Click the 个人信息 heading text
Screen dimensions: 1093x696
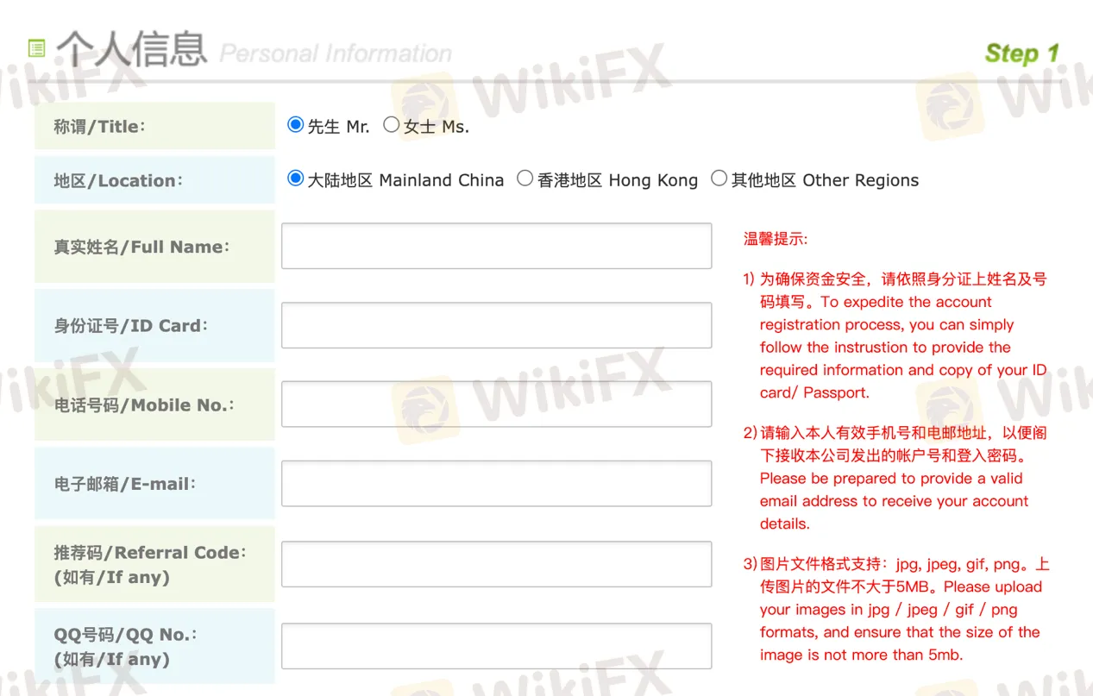pos(132,49)
